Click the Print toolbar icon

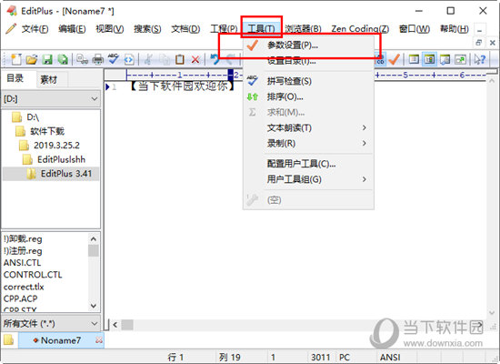coord(98,59)
